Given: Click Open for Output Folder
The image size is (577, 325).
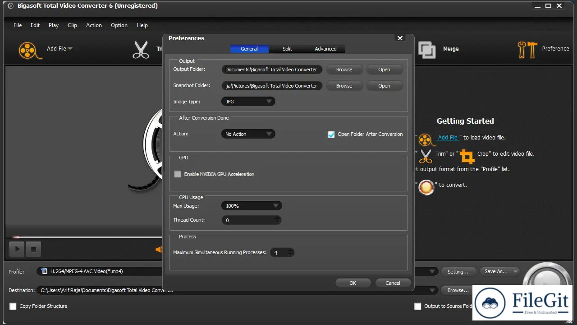Looking at the screenshot, I should tap(384, 70).
